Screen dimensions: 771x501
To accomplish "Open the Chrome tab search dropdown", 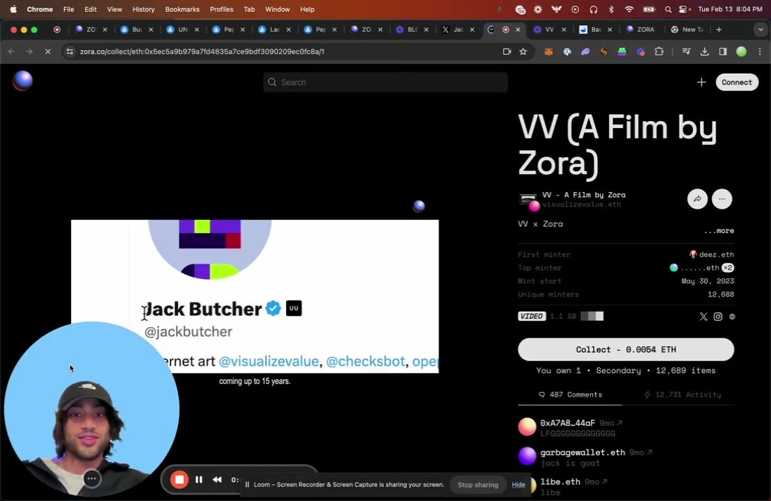I will pos(760,29).
